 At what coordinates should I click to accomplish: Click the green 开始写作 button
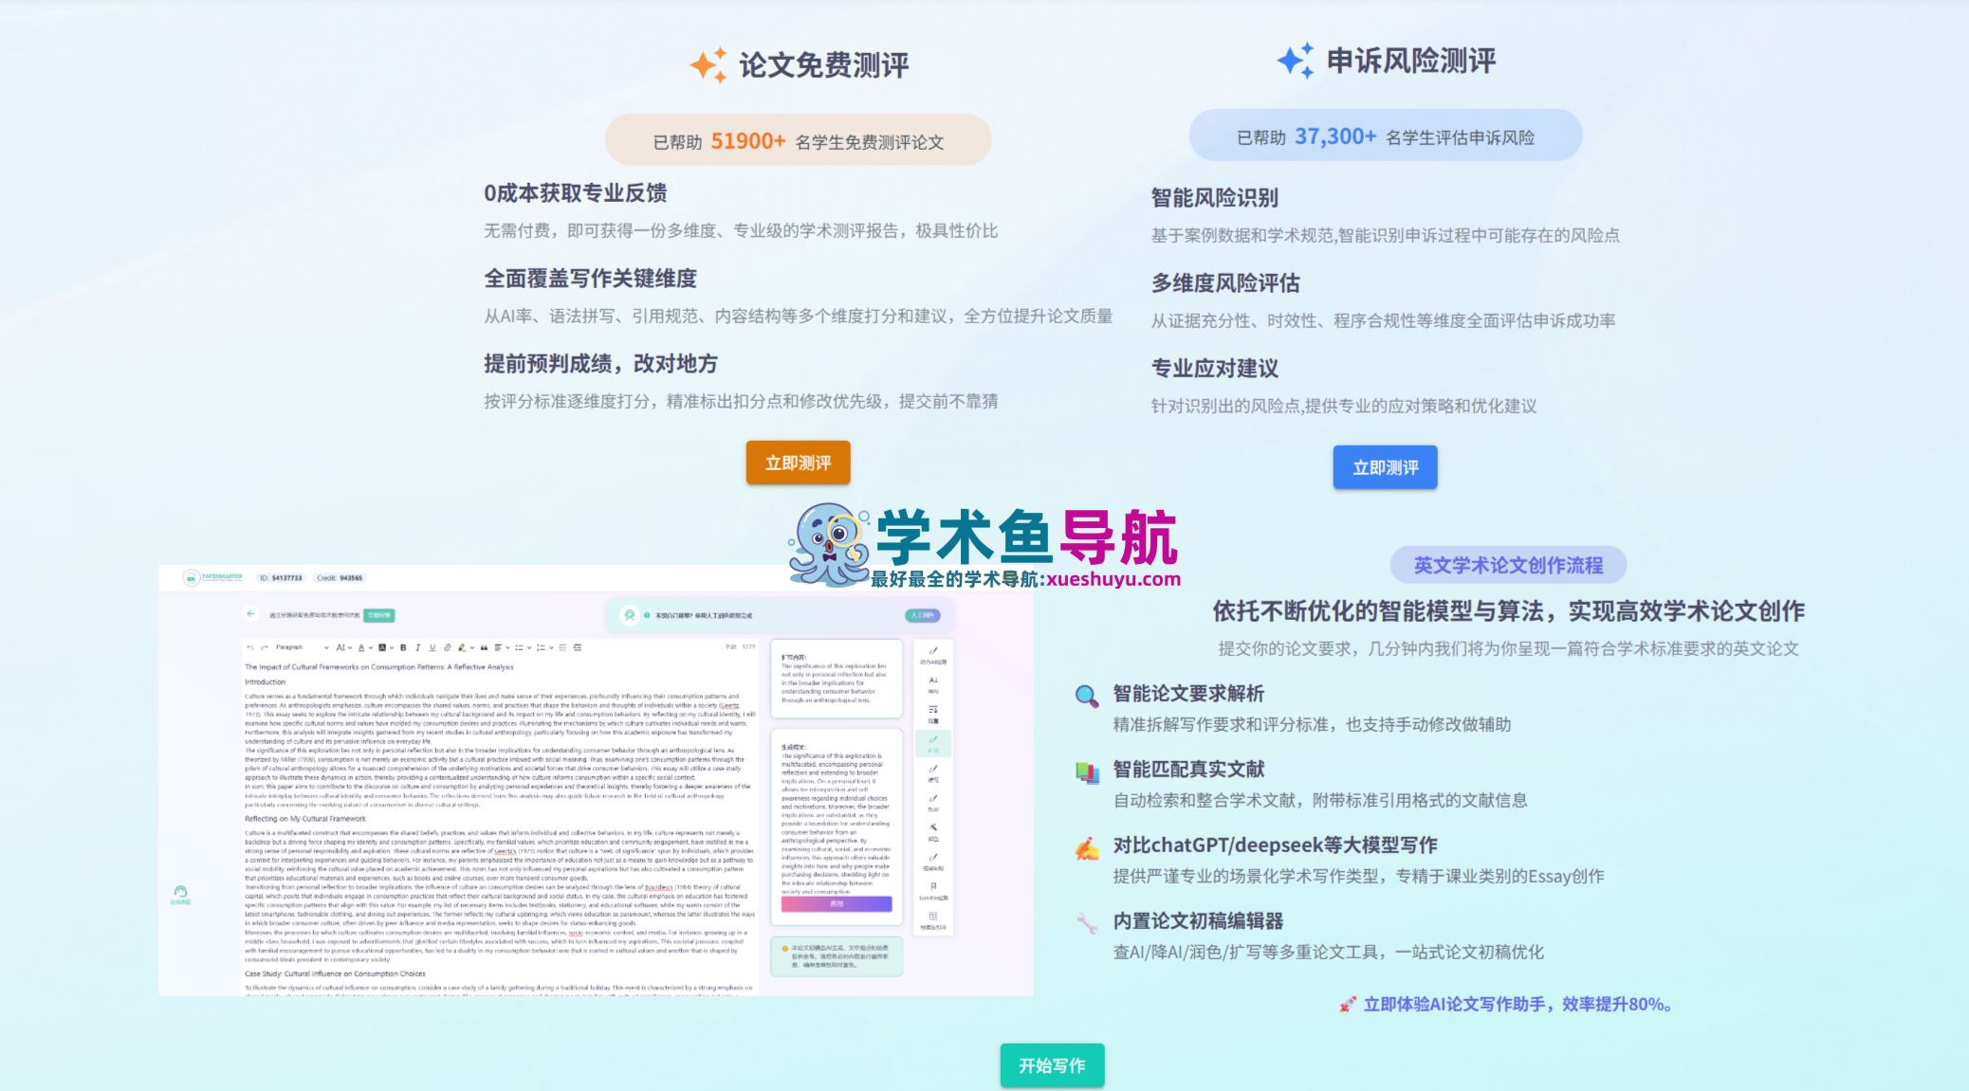point(1052,1065)
